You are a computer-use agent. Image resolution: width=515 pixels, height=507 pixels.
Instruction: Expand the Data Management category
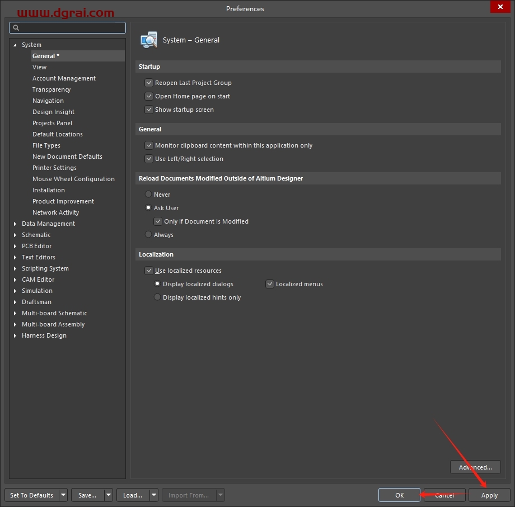[15, 224]
